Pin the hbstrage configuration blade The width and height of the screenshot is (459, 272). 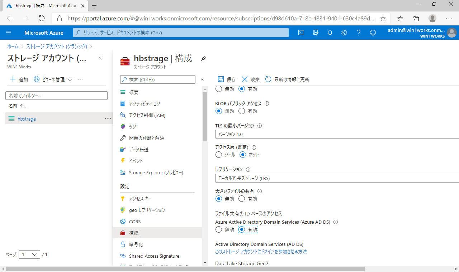point(204,58)
